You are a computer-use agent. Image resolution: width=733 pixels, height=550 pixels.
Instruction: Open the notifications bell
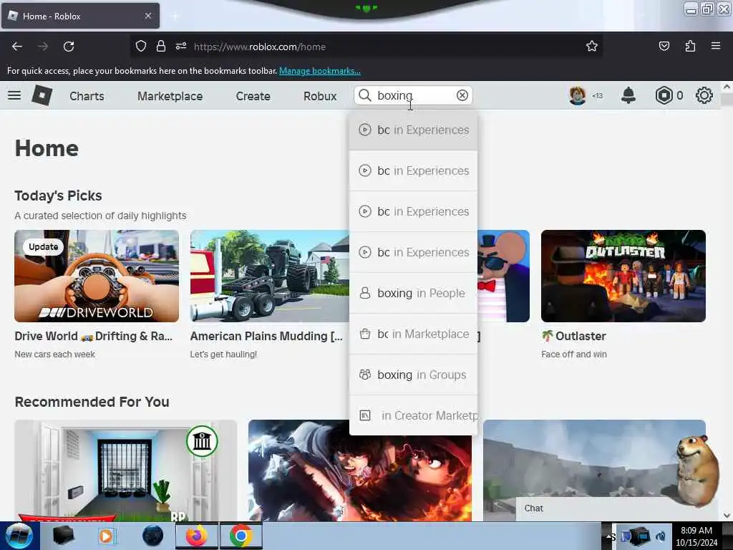pos(628,95)
